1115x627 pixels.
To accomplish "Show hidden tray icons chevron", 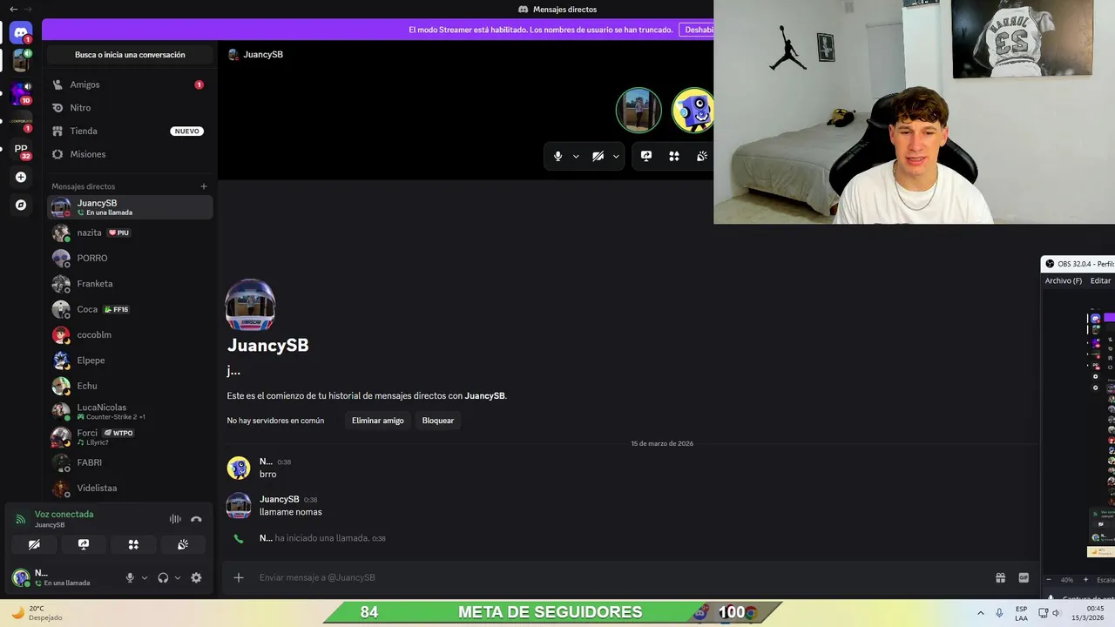I will 981,613.
